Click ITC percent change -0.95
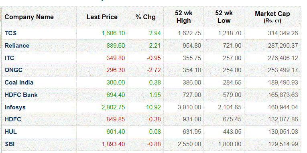 point(154,58)
